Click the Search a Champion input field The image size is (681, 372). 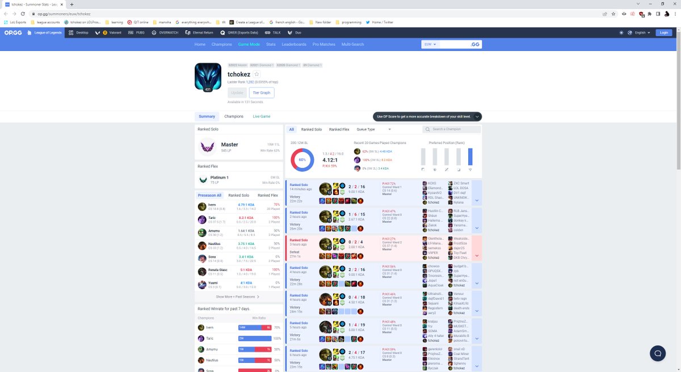coord(451,129)
